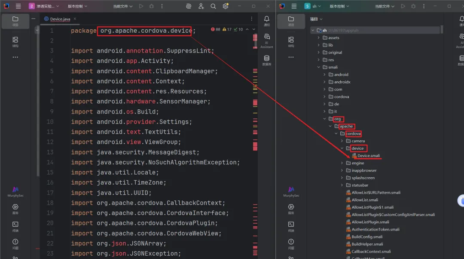
Task: Open Database tool window in left window
Action: (x=267, y=60)
